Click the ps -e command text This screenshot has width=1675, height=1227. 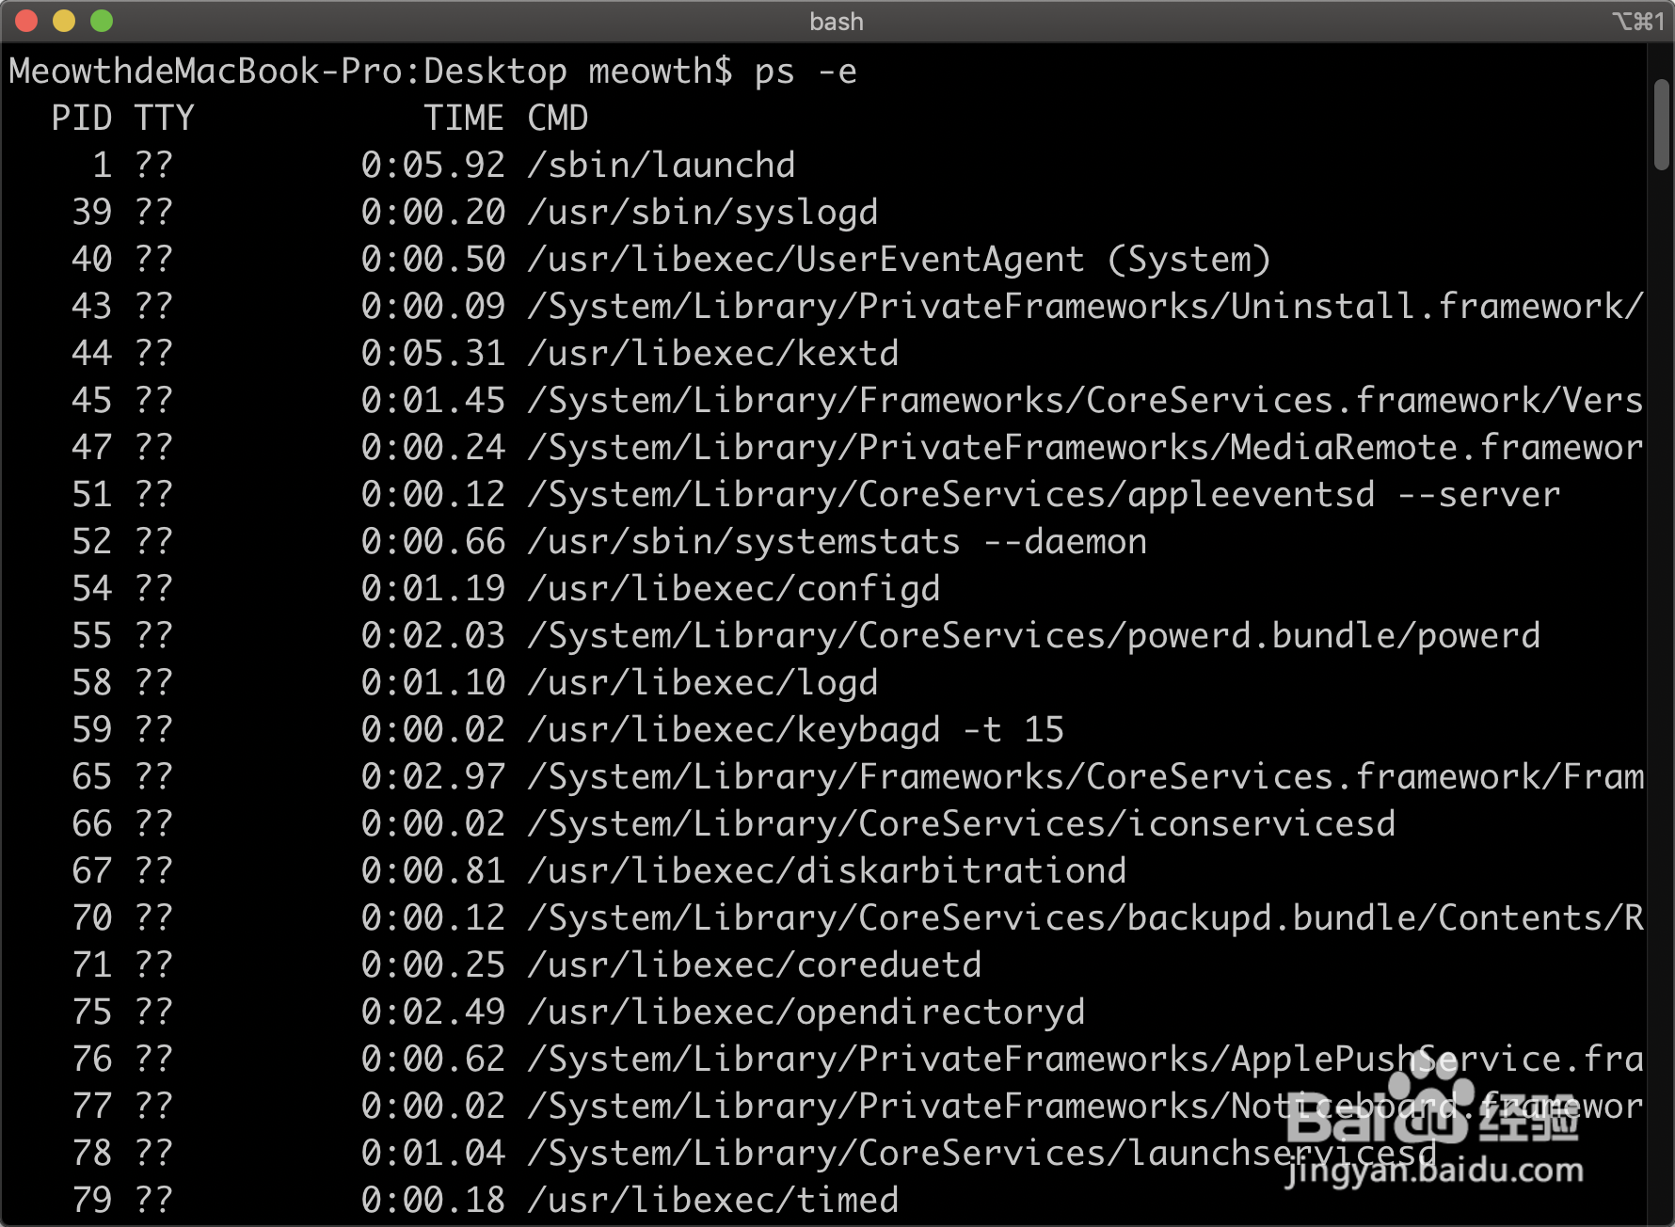[x=806, y=72]
